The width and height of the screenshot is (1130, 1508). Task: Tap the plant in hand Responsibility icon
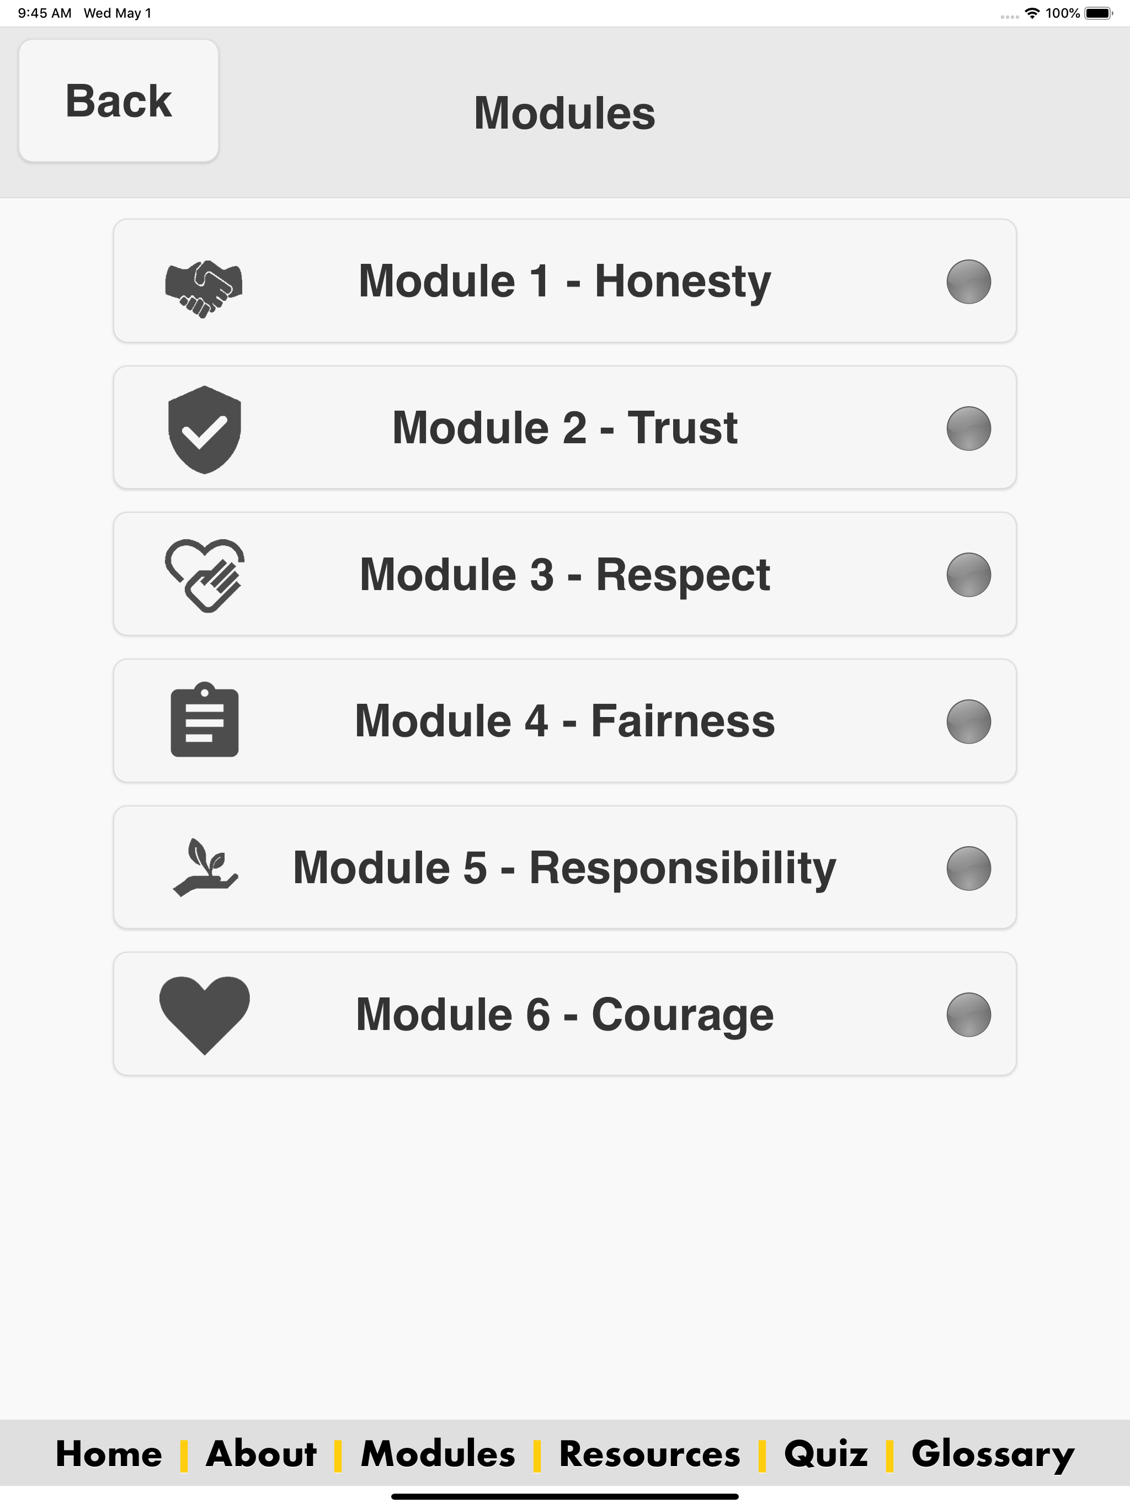tap(205, 867)
